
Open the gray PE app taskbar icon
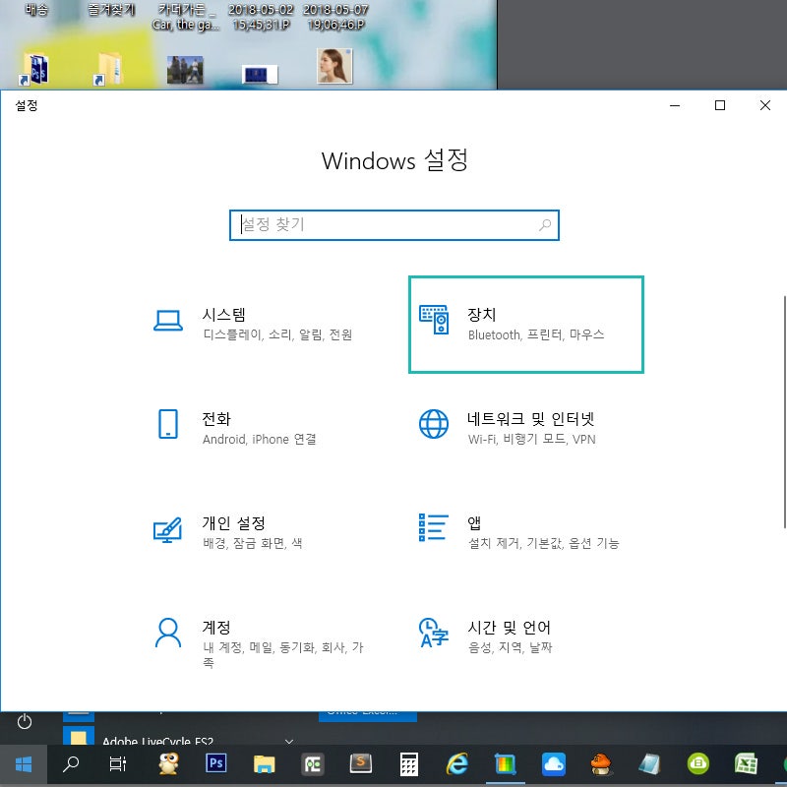(x=313, y=764)
